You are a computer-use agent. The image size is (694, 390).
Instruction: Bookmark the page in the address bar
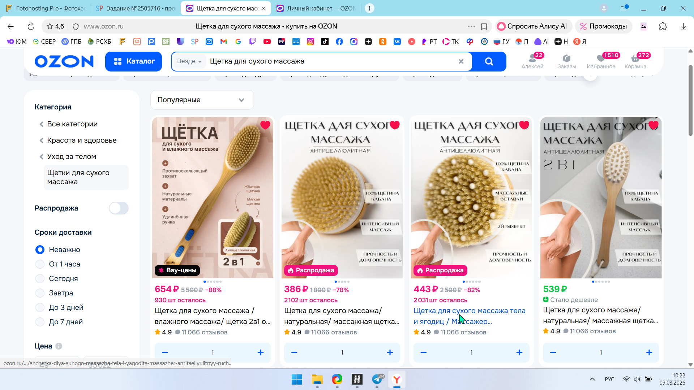[484, 26]
